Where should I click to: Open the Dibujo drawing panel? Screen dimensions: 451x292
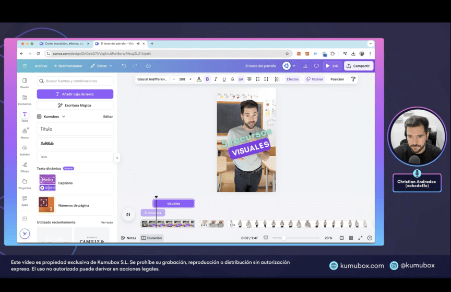point(25,167)
